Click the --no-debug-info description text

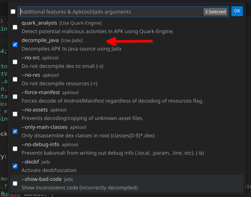113,153
